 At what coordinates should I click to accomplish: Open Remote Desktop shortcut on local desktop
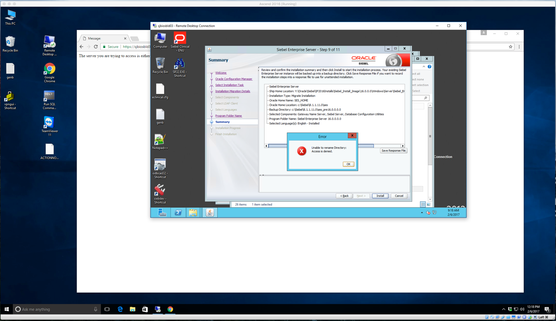[x=49, y=46]
